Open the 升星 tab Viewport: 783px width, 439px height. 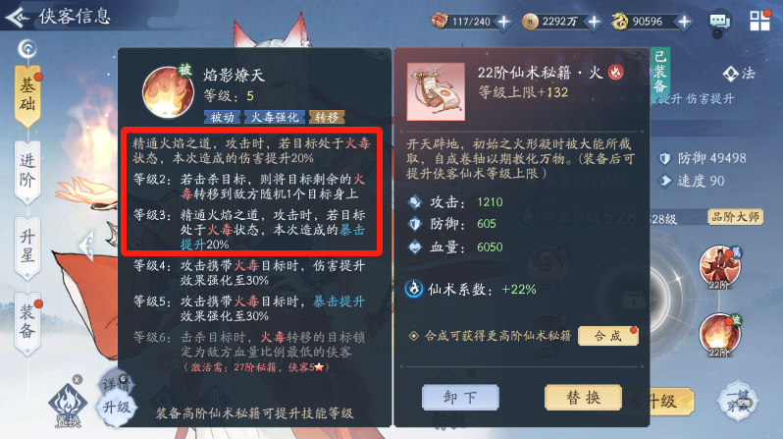(27, 247)
